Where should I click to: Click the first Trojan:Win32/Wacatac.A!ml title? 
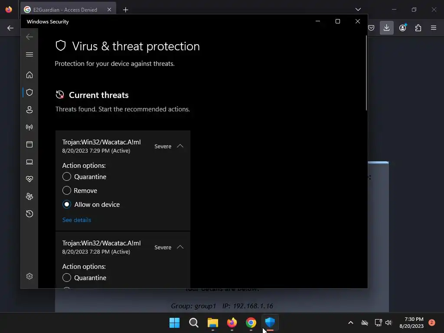coord(101,142)
